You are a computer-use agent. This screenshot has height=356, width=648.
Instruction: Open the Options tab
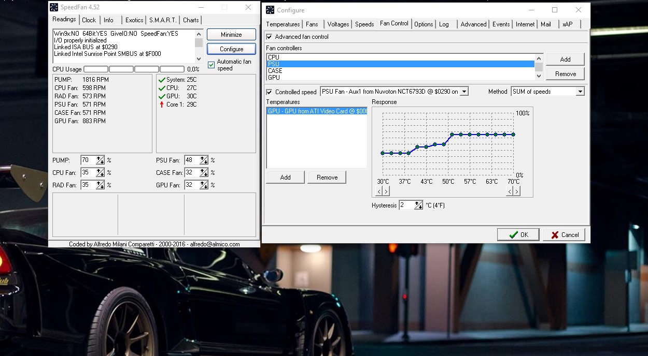(x=424, y=24)
